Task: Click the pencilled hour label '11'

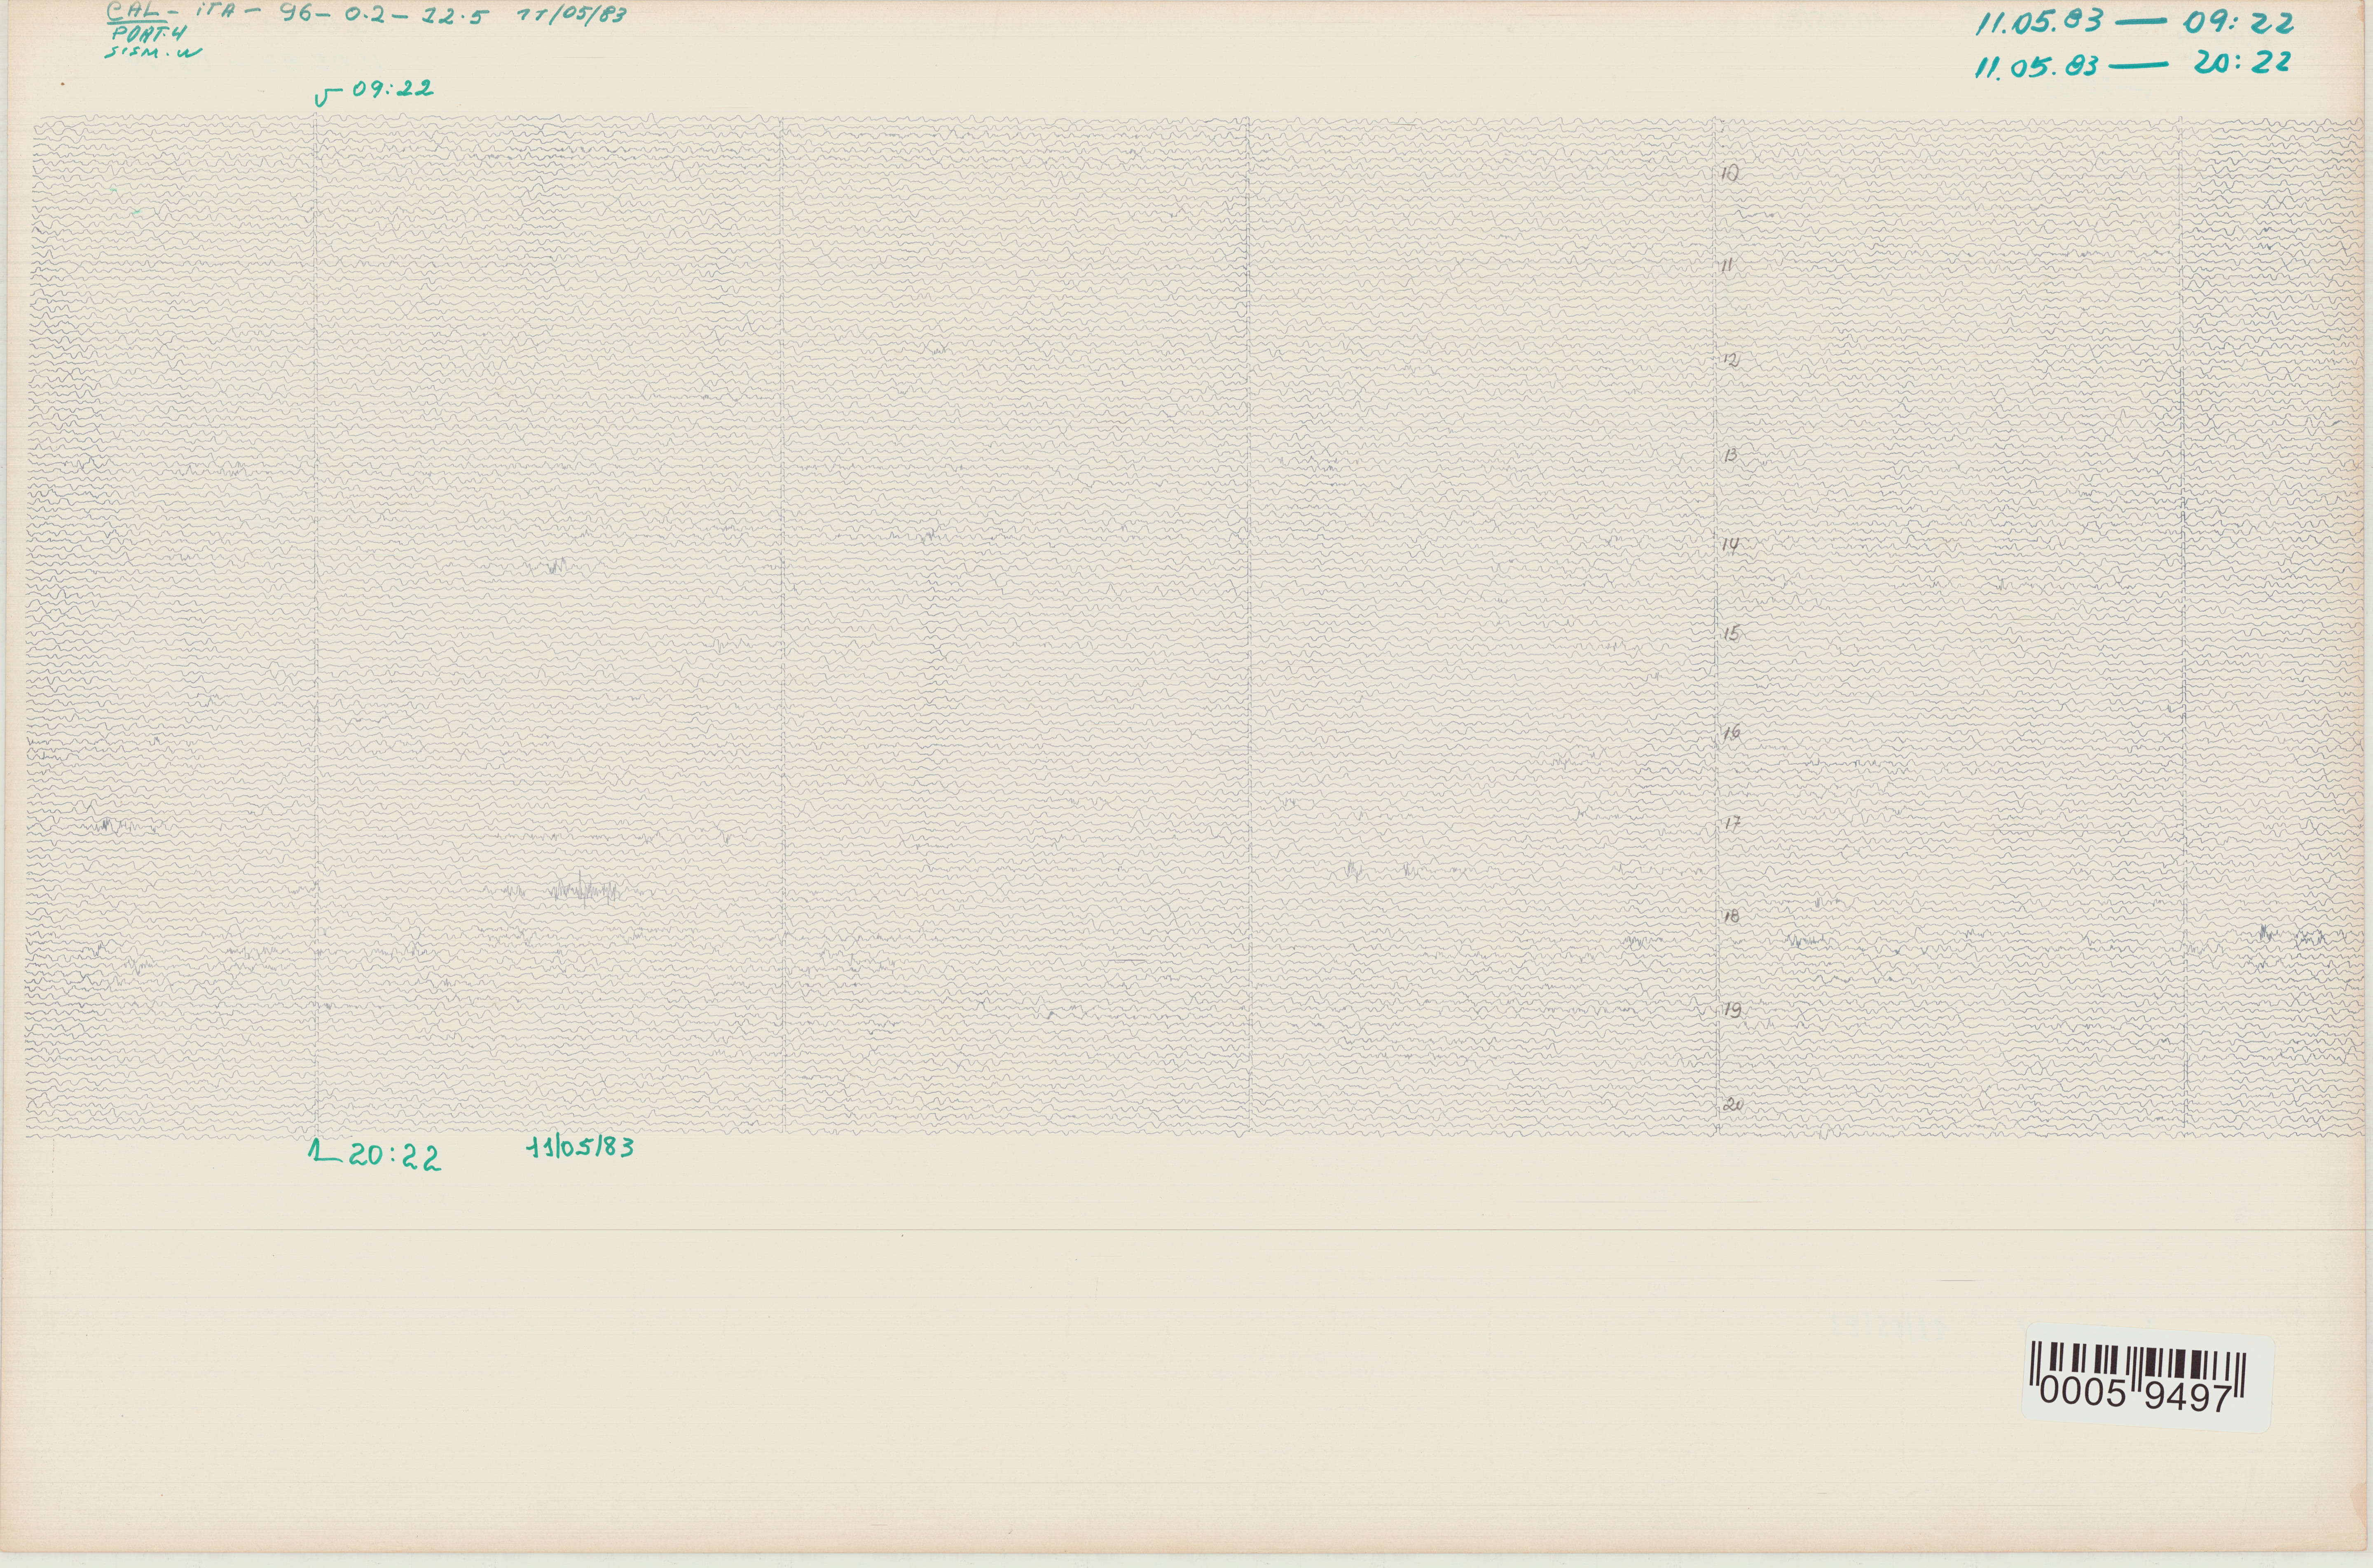Action: coord(1727,266)
